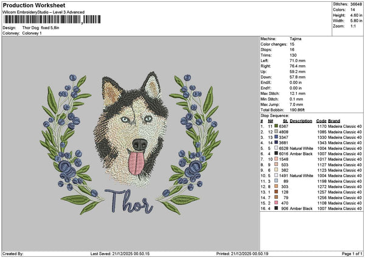
Task: Select the Down value '57.8 mm'
Action: 297,77
